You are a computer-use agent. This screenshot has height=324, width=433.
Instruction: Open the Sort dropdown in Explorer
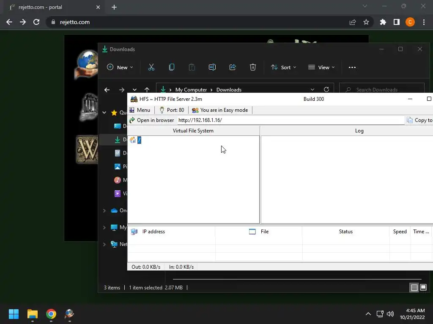pyautogui.click(x=284, y=67)
